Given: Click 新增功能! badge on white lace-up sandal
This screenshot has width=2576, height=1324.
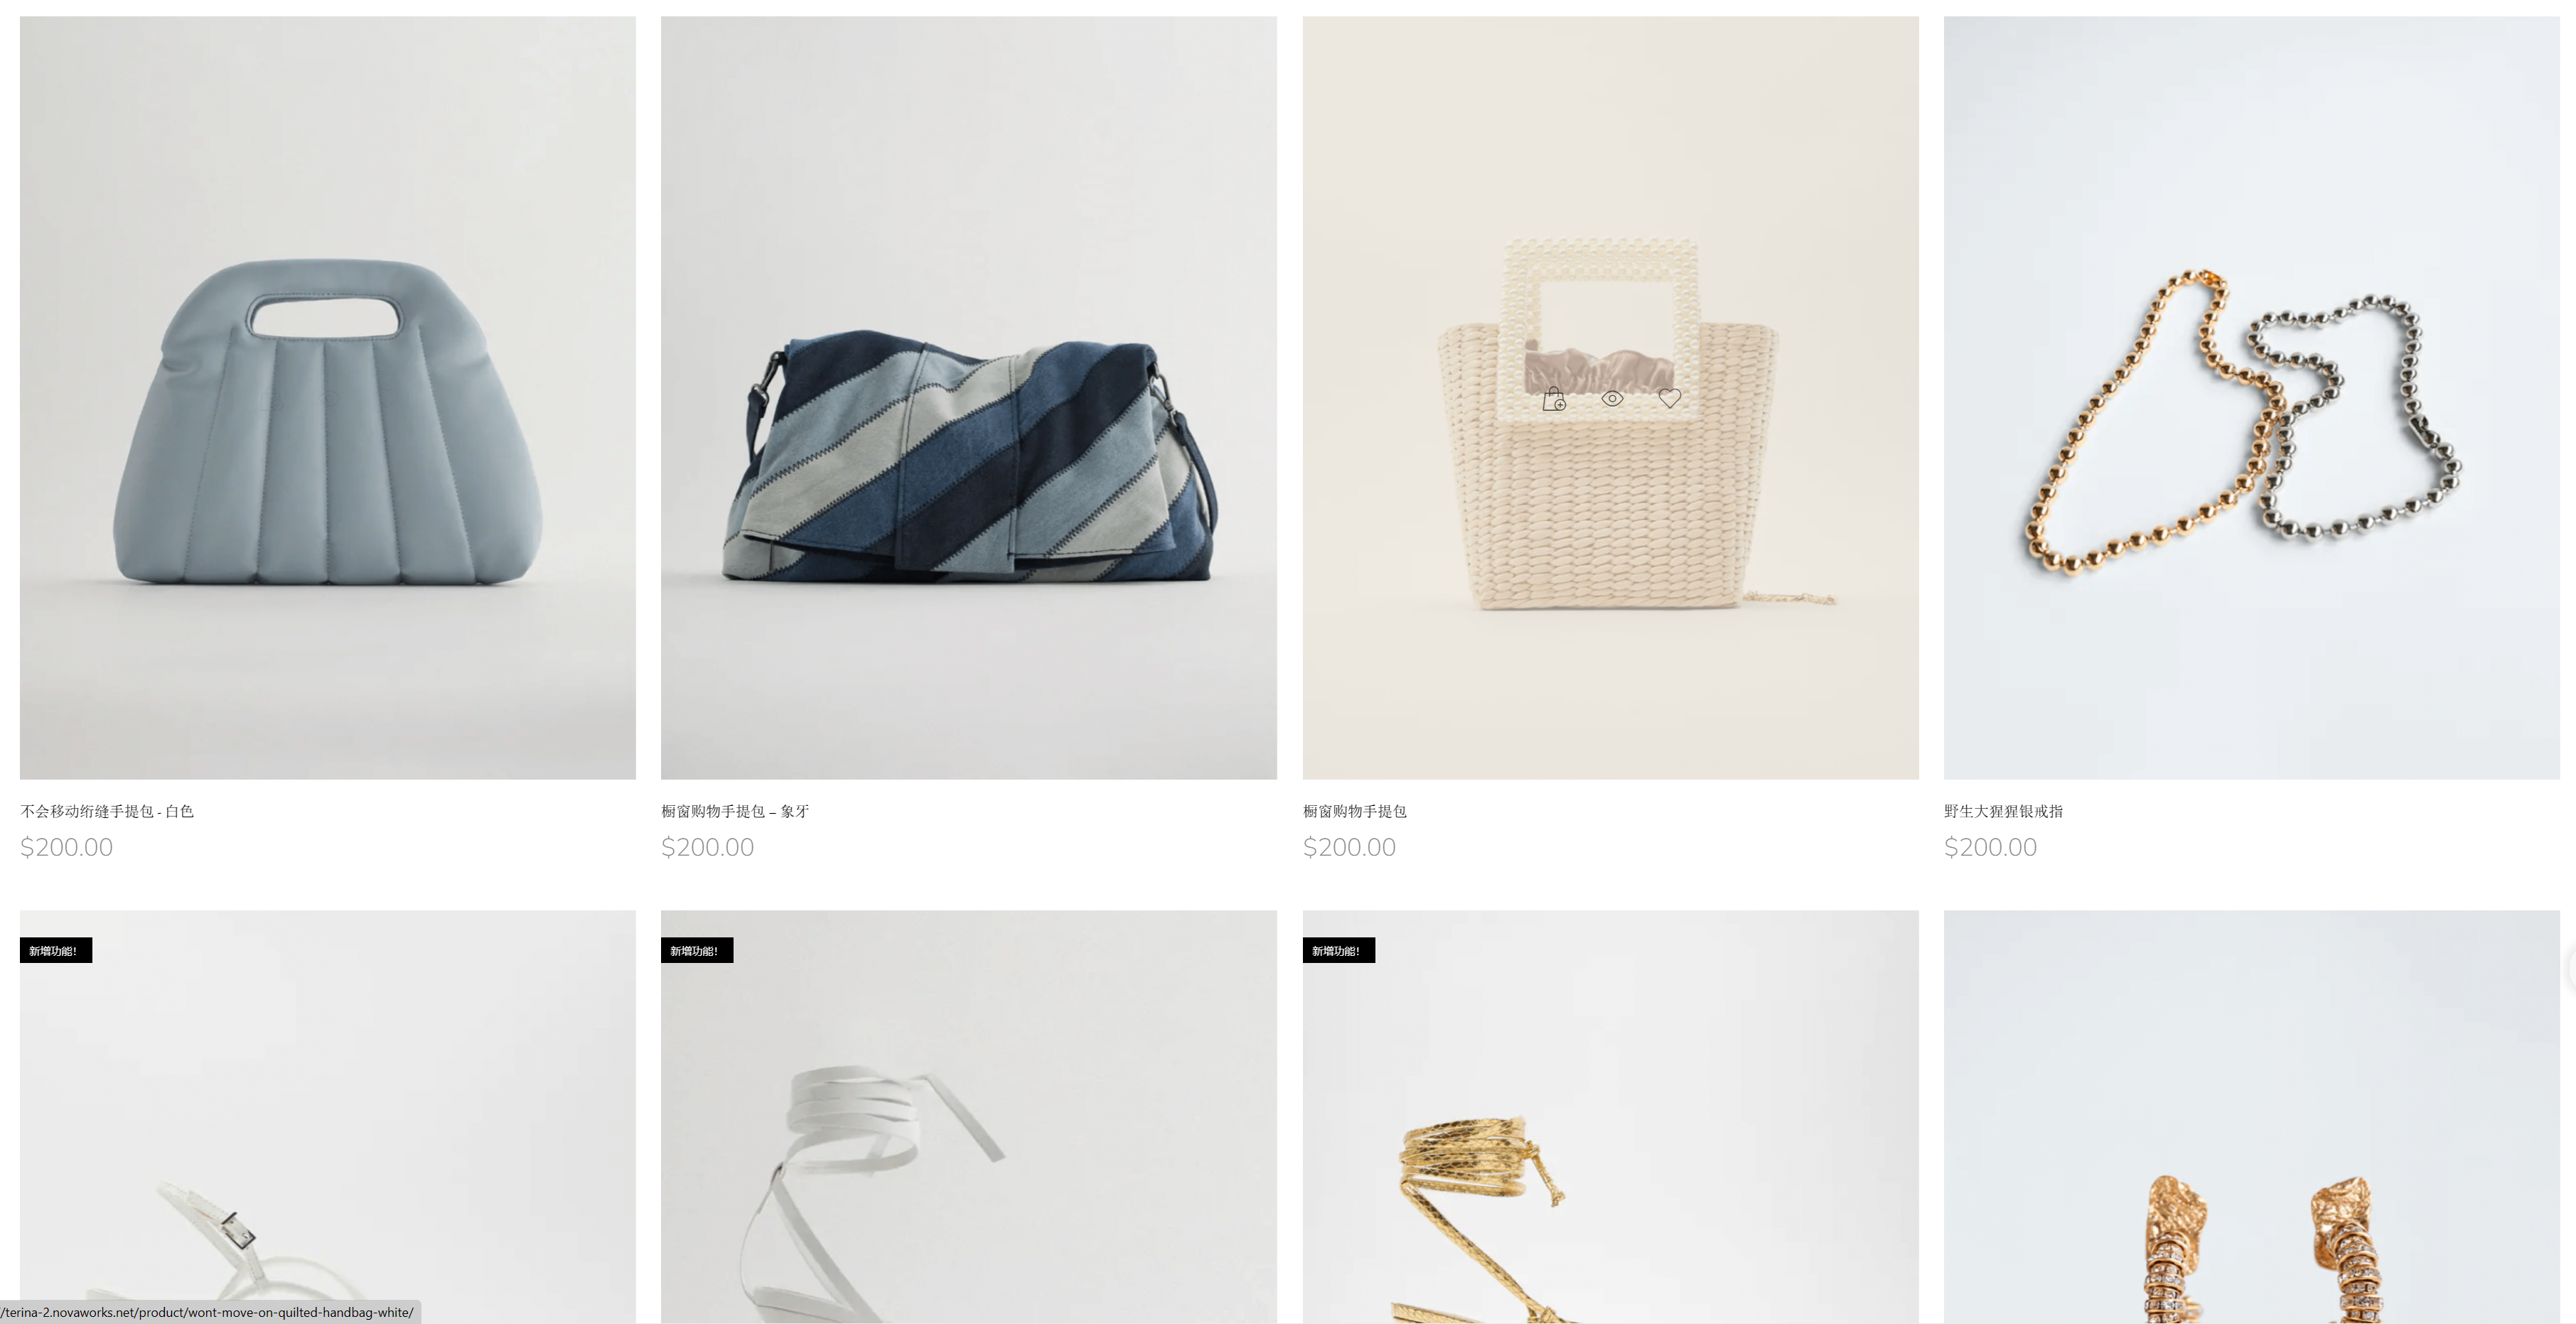Looking at the screenshot, I should point(697,950).
